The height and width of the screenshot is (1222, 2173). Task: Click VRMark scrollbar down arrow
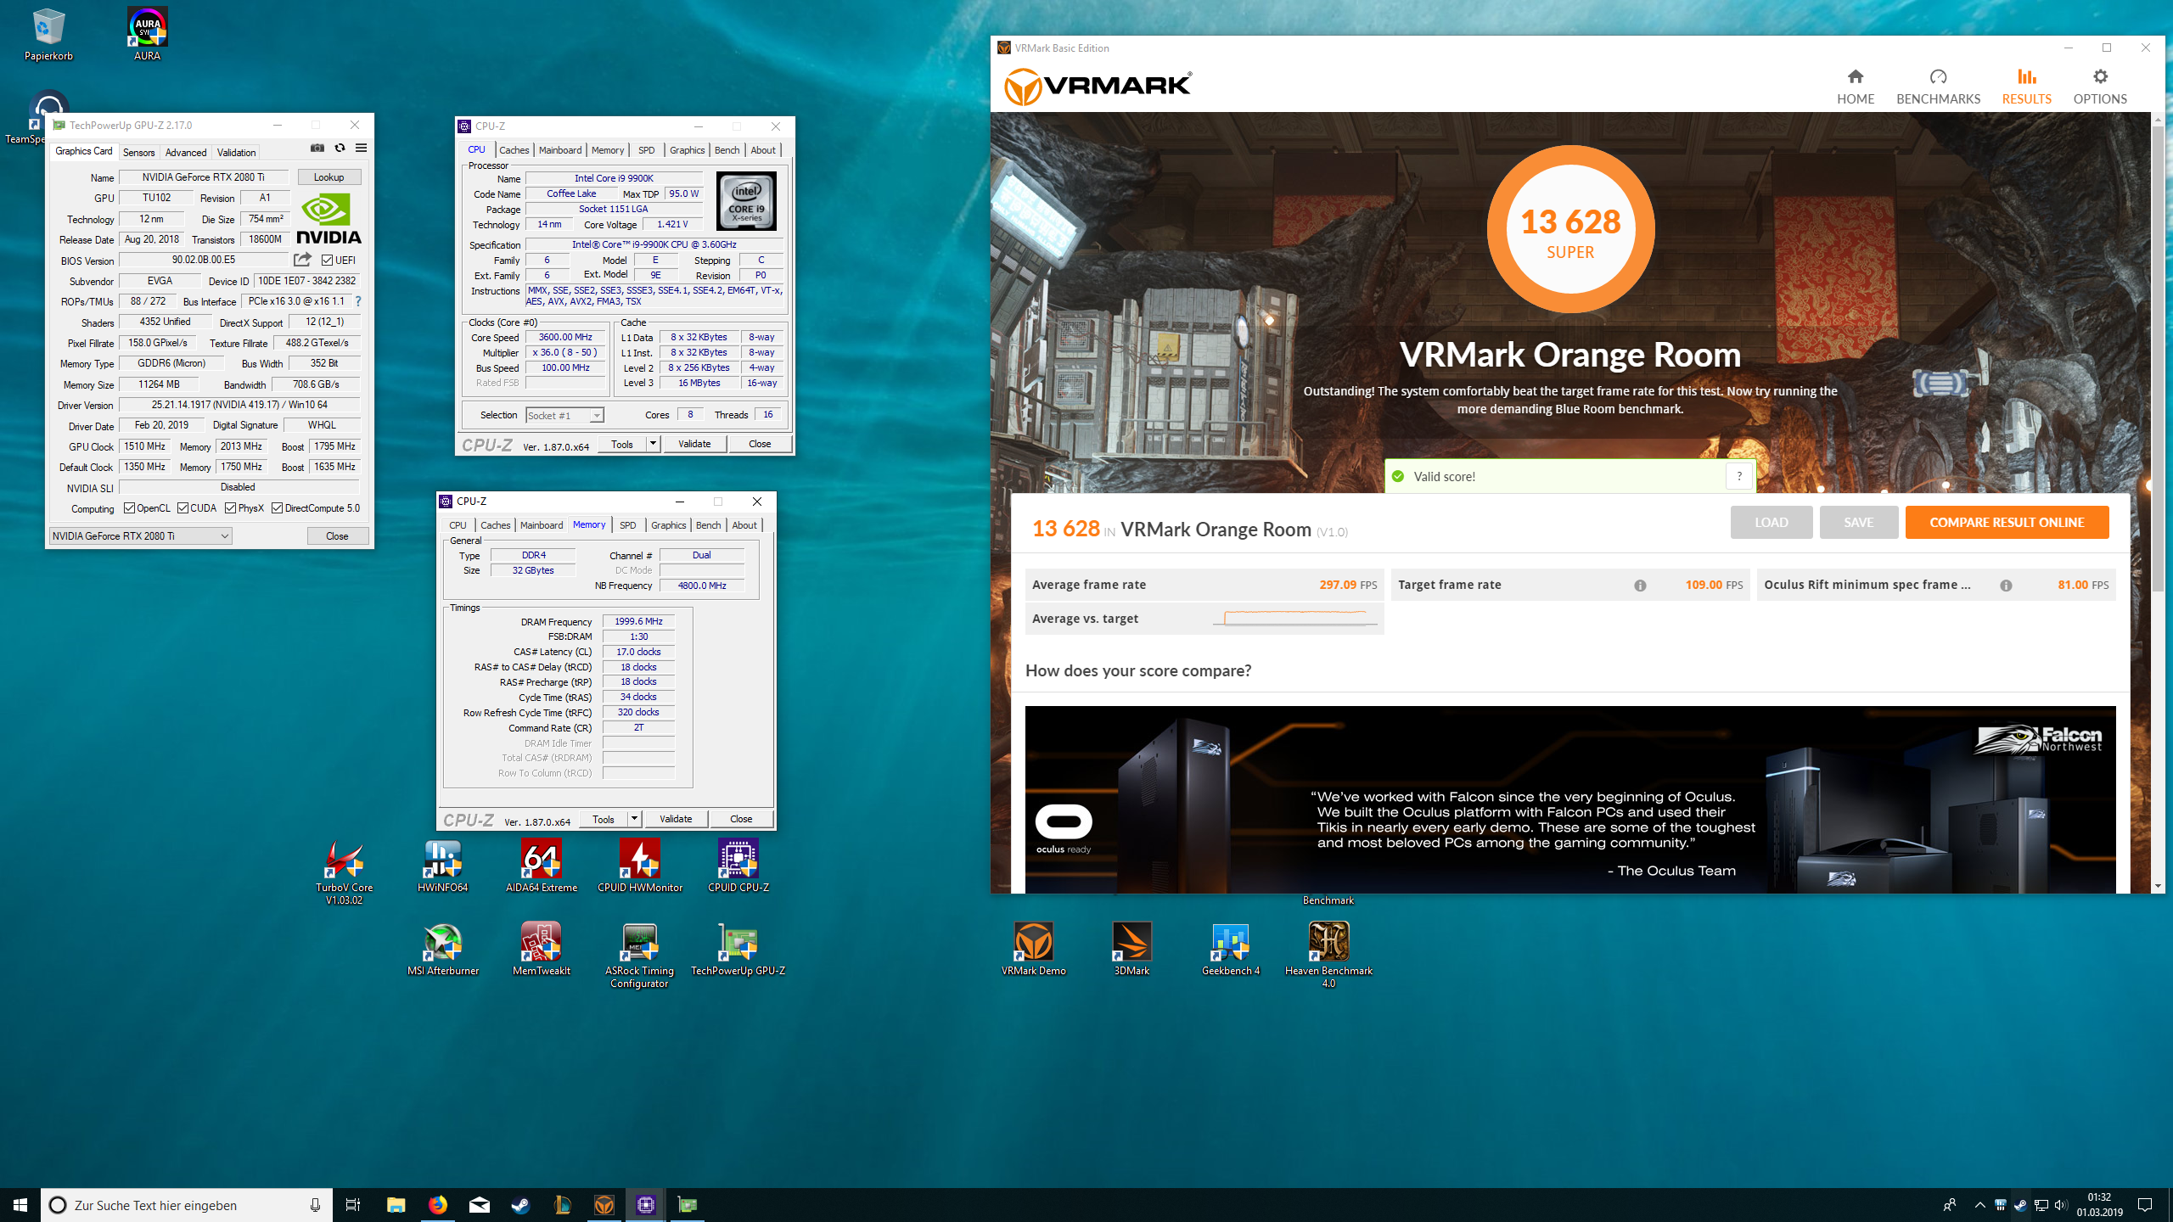coord(2157,886)
